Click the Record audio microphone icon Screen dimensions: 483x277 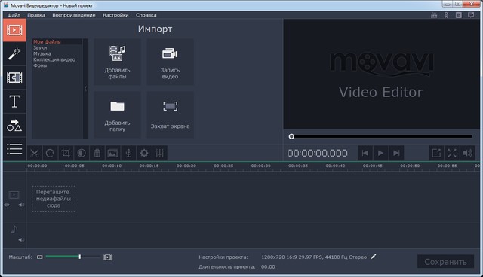[x=128, y=153]
